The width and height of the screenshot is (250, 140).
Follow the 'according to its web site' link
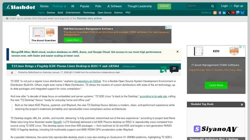153,96
